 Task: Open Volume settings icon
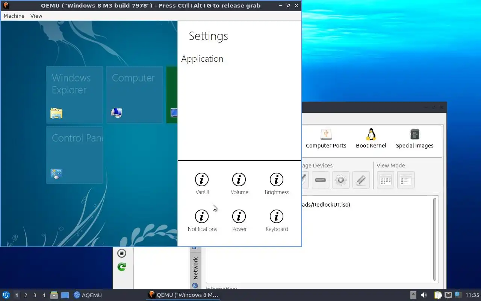(x=239, y=179)
